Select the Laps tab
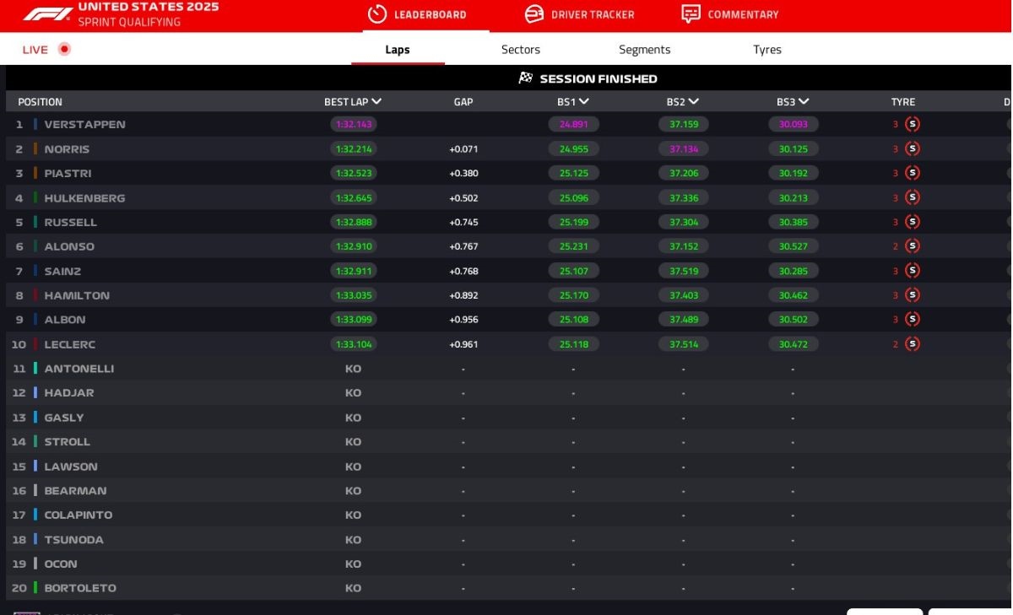The height and width of the screenshot is (615, 1013). coord(398,50)
